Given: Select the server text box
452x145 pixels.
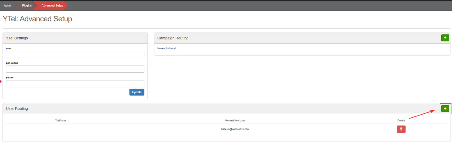Looking at the screenshot, I should (75, 84).
